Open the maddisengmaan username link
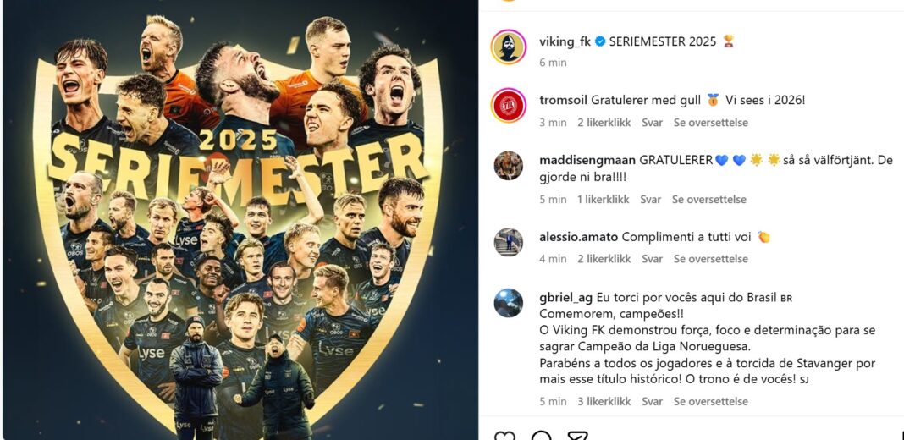 tap(587, 160)
